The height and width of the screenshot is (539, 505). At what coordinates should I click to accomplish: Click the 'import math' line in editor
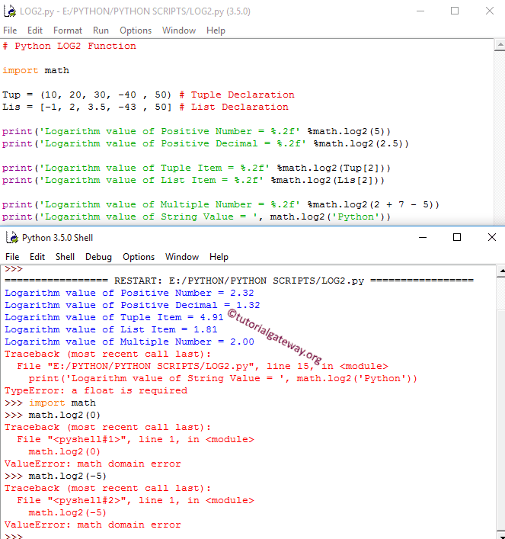click(36, 70)
